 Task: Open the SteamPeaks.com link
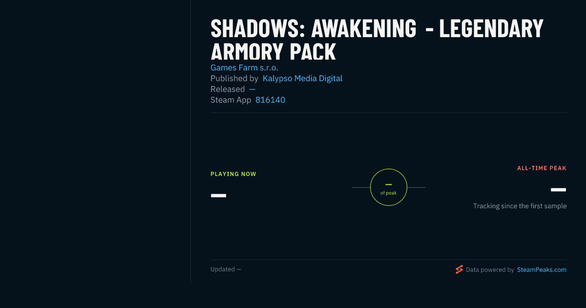542,269
